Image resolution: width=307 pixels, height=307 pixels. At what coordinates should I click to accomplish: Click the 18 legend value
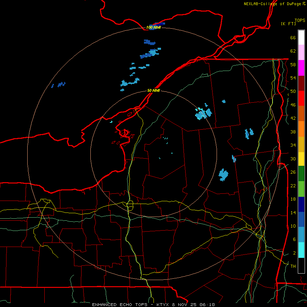point(293,199)
